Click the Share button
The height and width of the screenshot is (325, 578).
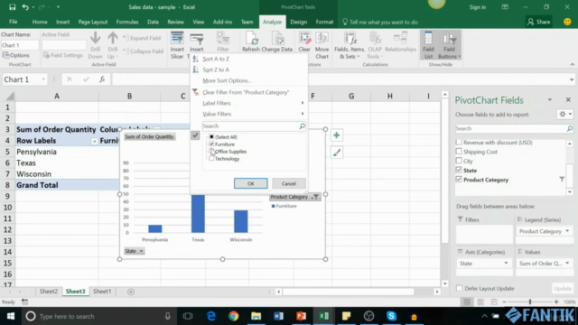(x=539, y=22)
